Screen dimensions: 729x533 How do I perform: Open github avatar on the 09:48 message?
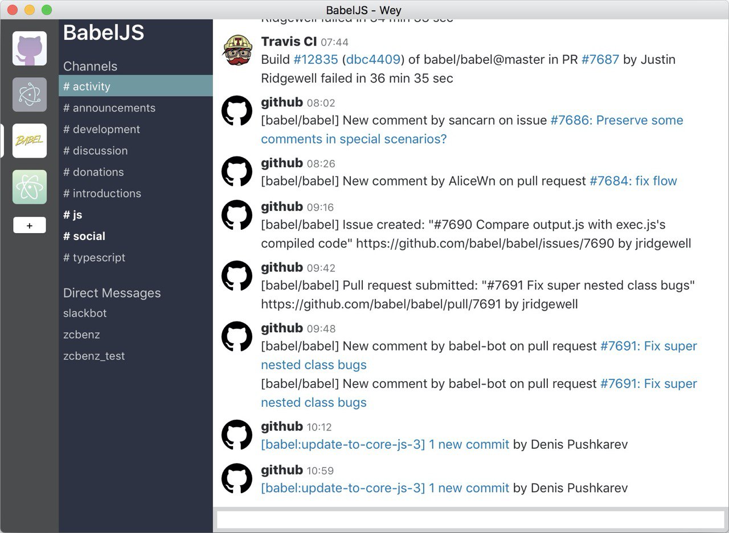pos(237,337)
